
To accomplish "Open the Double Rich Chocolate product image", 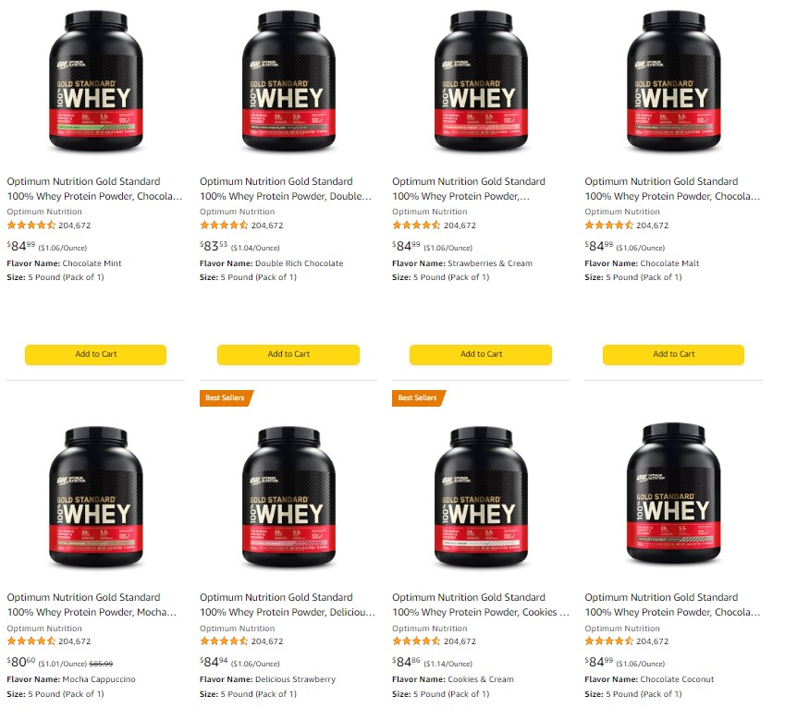I will click(x=288, y=81).
